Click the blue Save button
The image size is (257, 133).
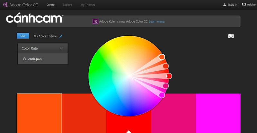pyautogui.click(x=23, y=36)
